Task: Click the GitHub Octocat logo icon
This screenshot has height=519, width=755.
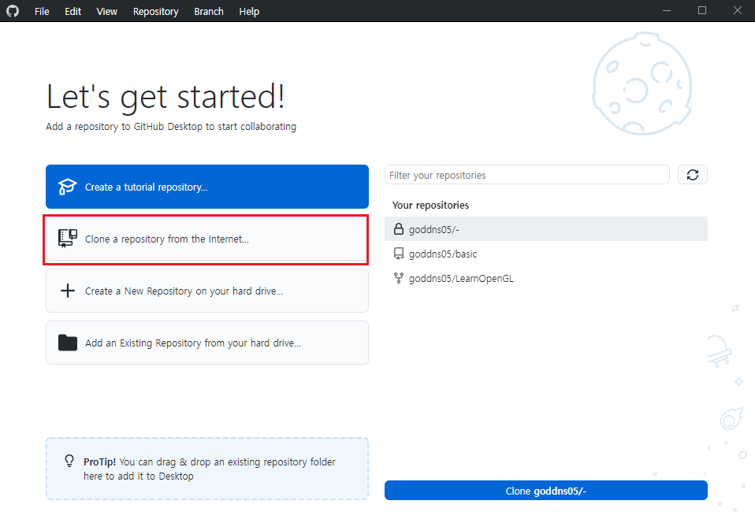Action: pyautogui.click(x=13, y=11)
